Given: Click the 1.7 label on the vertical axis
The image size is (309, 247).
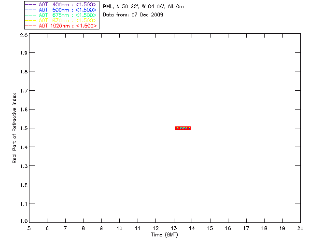Looking at the screenshot, I should (24, 91).
